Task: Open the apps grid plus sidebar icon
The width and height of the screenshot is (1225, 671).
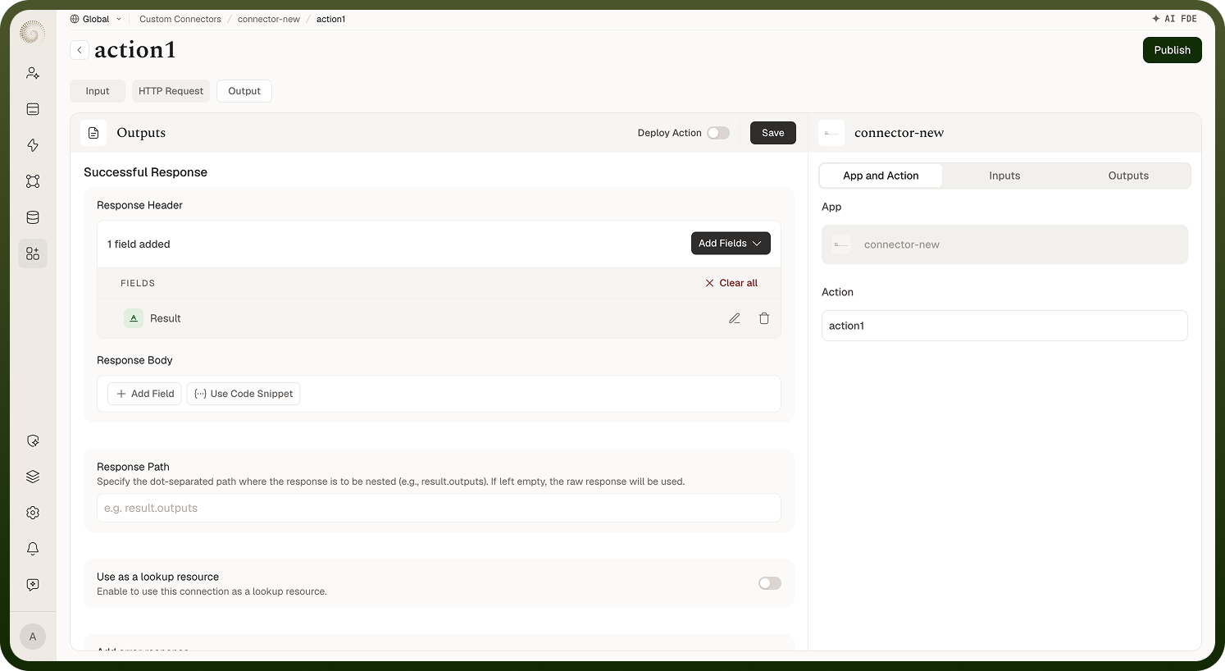Action: (33, 253)
